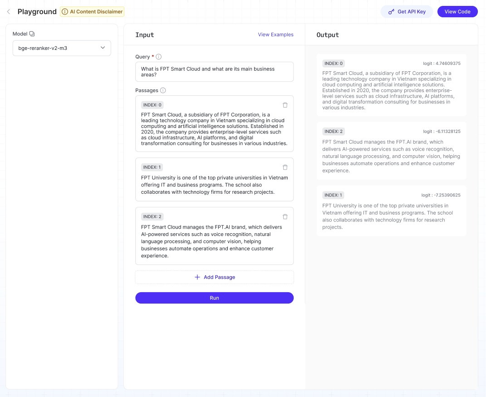Delete passage INDEX: 1 with trash icon
The height and width of the screenshot is (397, 486).
[x=285, y=167]
